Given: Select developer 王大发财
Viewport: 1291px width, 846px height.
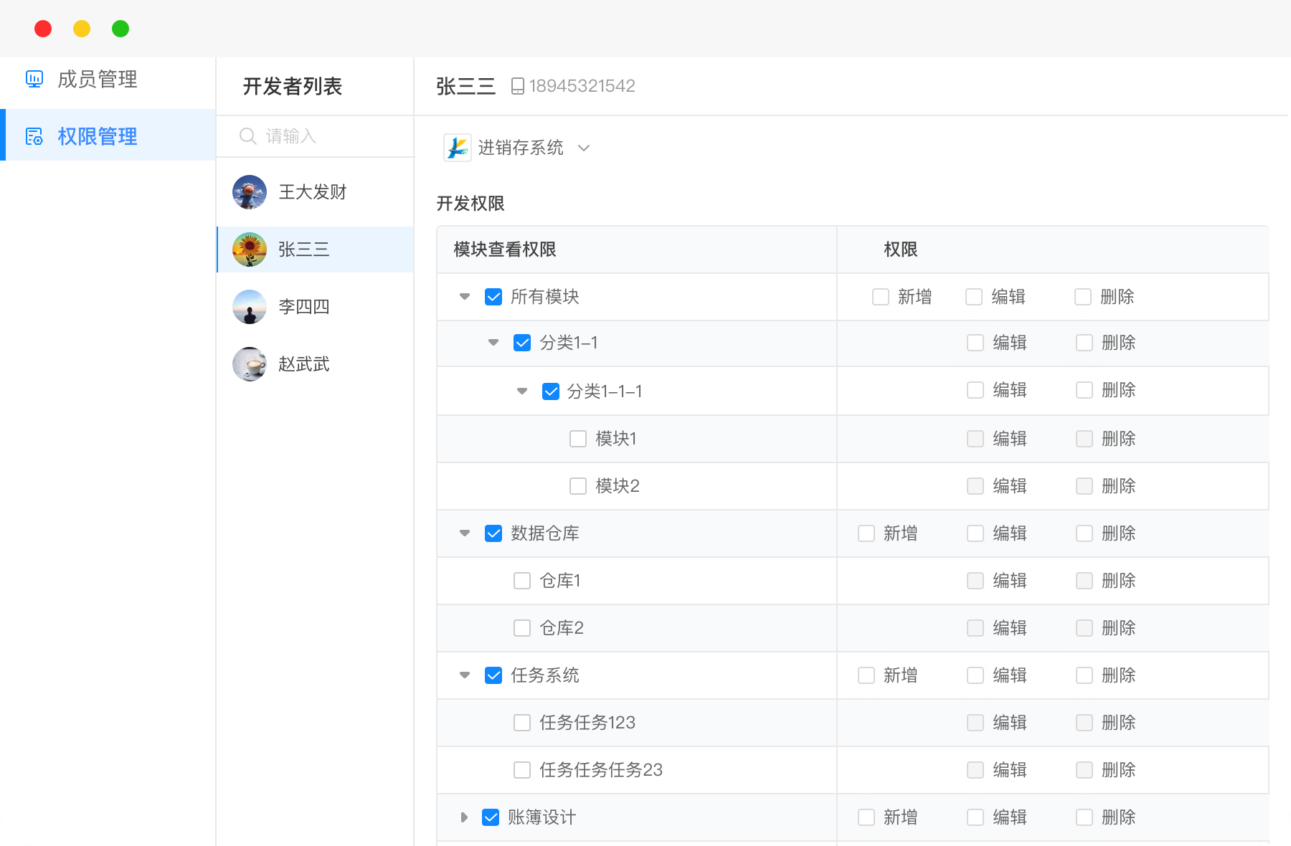Looking at the screenshot, I should click(316, 192).
